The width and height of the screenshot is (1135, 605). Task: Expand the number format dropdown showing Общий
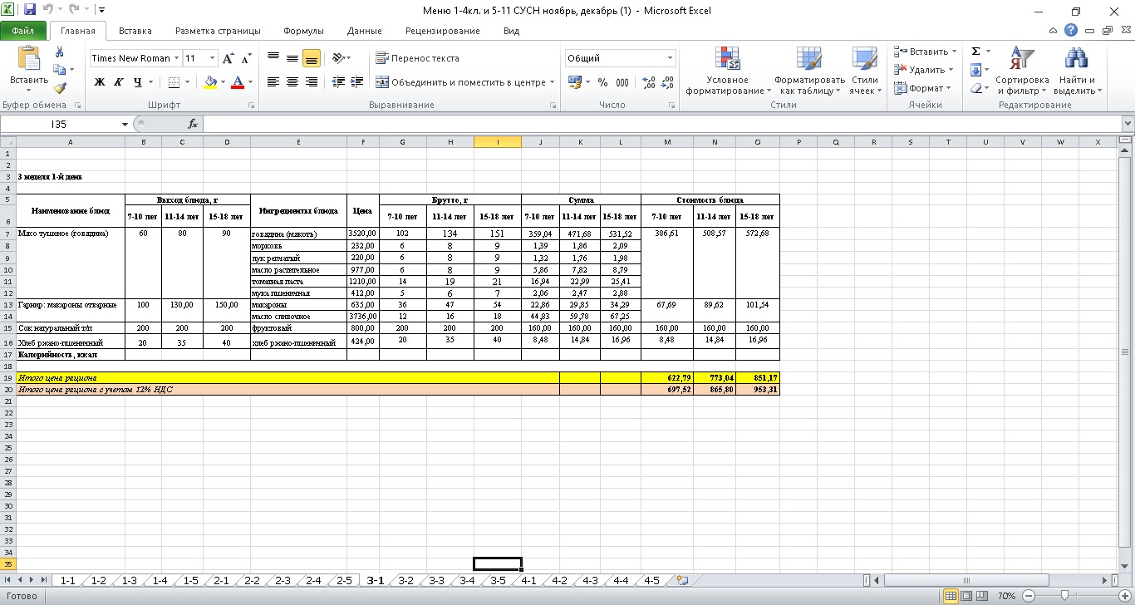(x=670, y=58)
